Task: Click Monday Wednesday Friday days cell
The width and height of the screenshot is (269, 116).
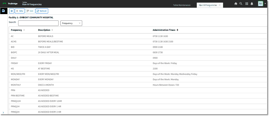Action: pyautogui.click(x=175, y=74)
